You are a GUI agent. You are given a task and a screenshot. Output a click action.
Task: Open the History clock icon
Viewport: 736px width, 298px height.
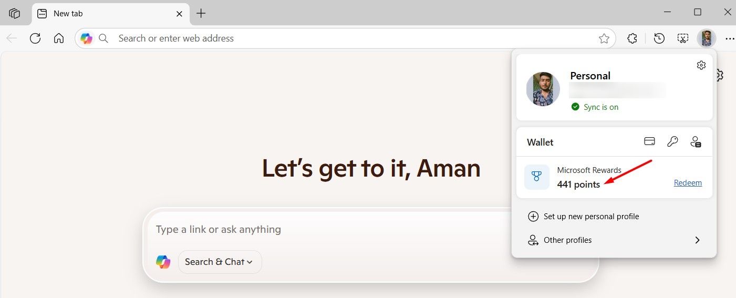click(x=659, y=38)
